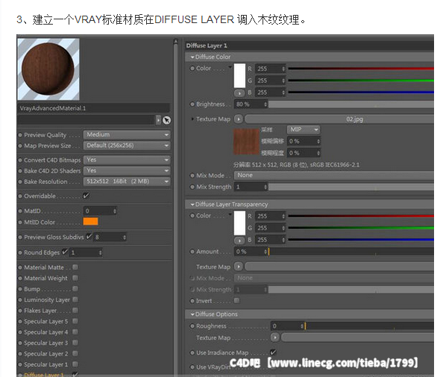Image resolution: width=443 pixels, height=377 pixels.
Task: Collapse the Diffuse Layer Transparency section
Action: 192,205
